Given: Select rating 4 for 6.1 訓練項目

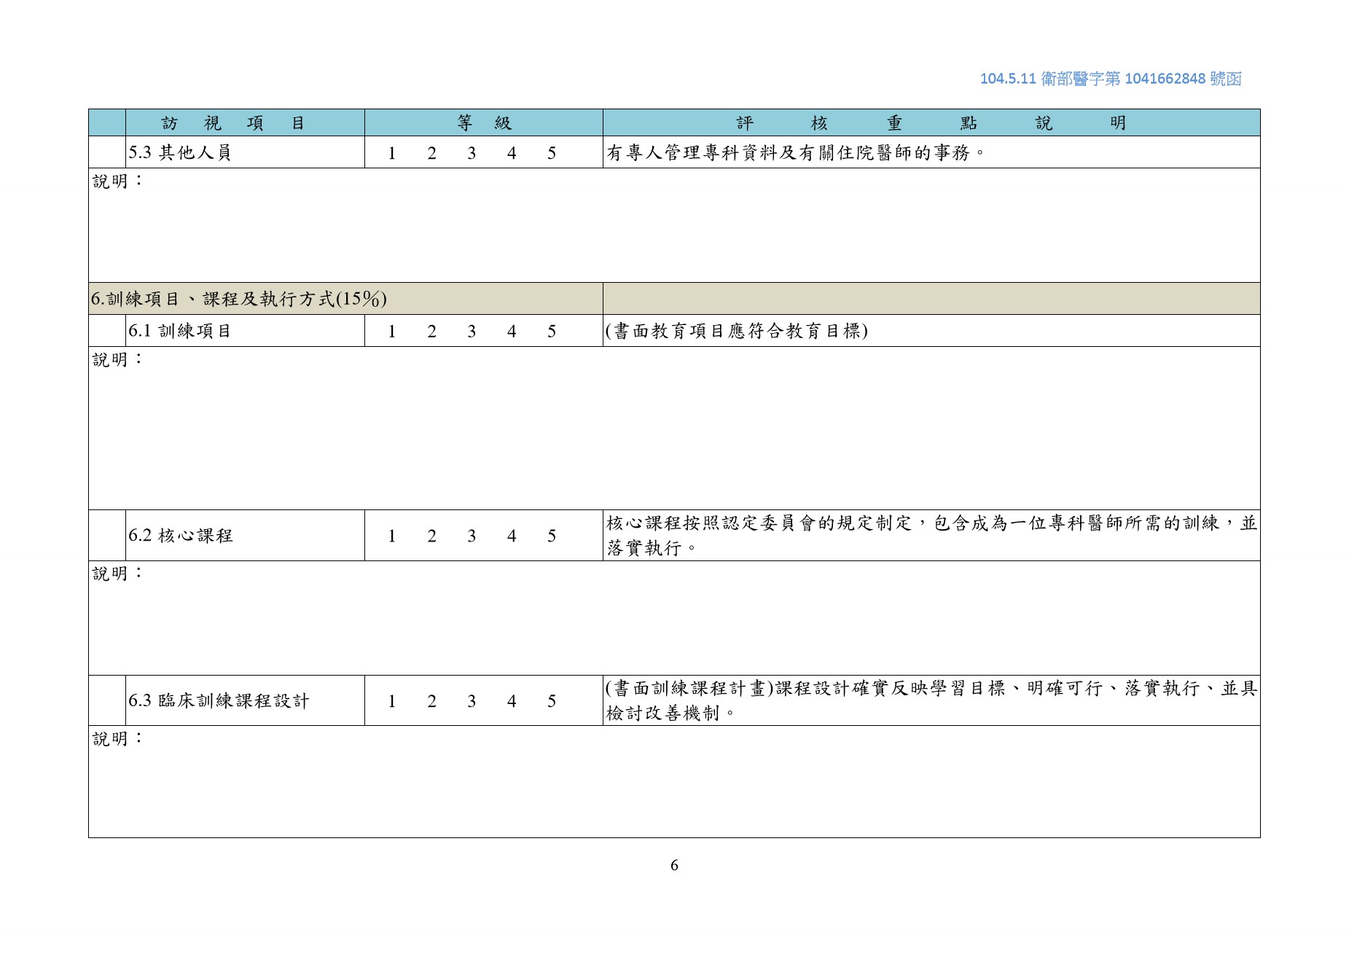Looking at the screenshot, I should tap(512, 332).
